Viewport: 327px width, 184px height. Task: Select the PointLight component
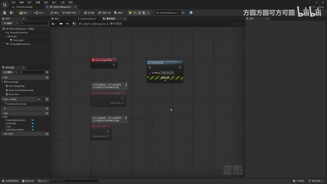[x=18, y=40]
